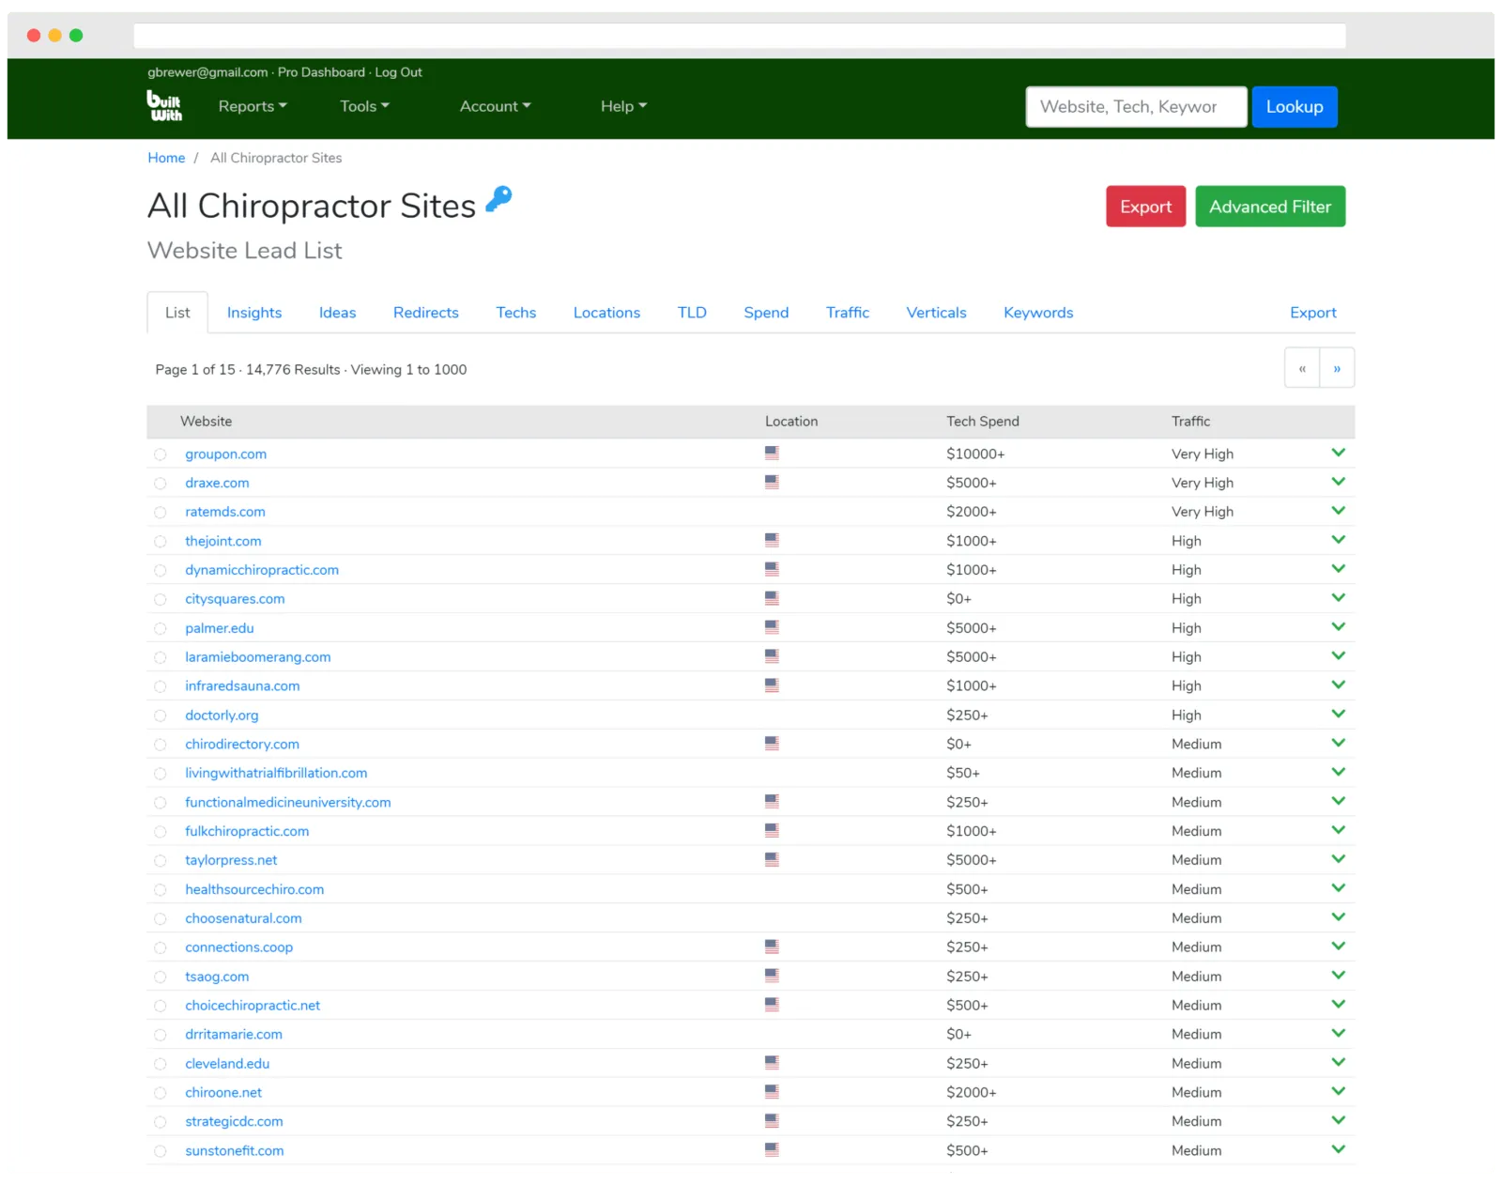
Task: Select the thejoint.com row radio button
Action: 161,542
